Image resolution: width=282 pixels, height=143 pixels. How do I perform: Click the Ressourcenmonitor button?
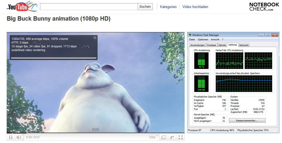(247, 121)
